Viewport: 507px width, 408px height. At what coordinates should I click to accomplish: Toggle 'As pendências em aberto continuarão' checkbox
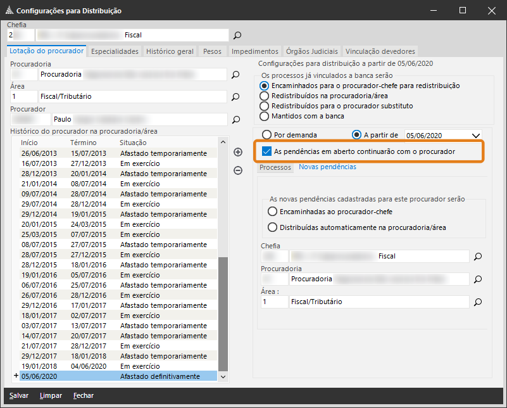tap(266, 152)
